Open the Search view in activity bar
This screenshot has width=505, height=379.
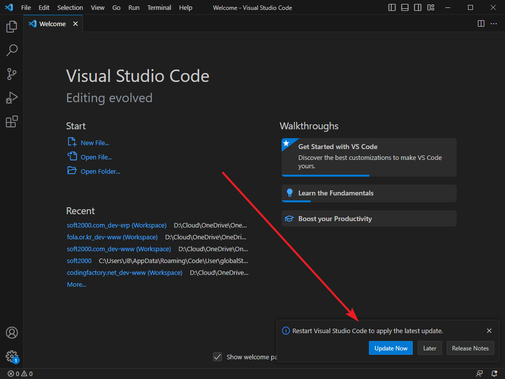pyautogui.click(x=12, y=50)
